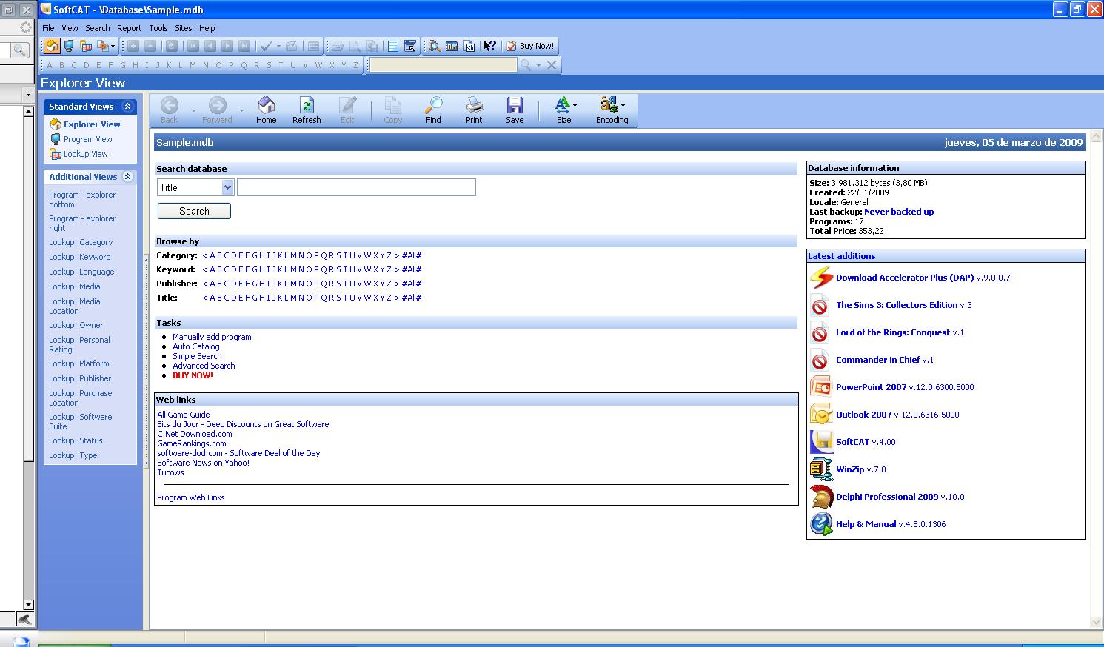Open the Title search field dropdown
The height and width of the screenshot is (647, 1104).
click(x=227, y=188)
